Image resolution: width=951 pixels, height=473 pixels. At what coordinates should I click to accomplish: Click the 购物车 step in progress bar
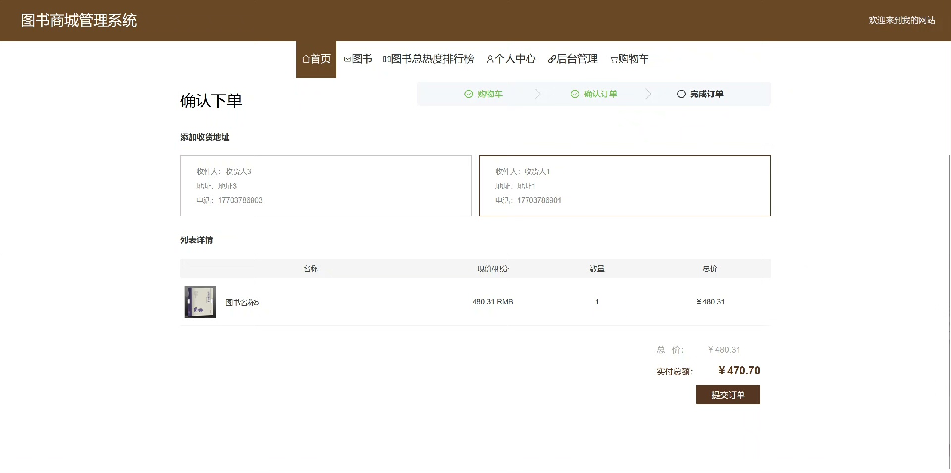490,94
